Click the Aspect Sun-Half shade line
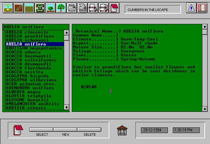This screenshot has height=144, width=210. pyautogui.click(x=115, y=43)
